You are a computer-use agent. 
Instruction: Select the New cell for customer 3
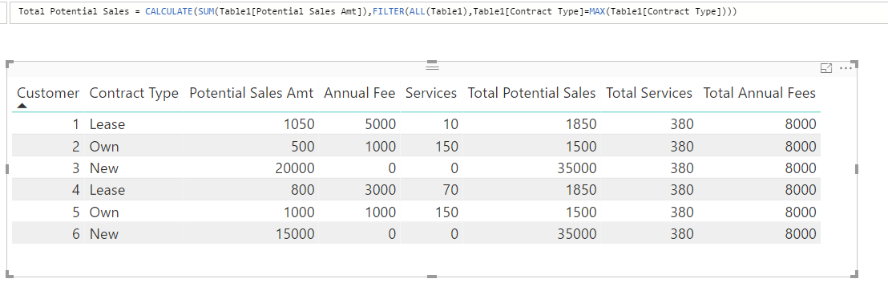pos(103,168)
